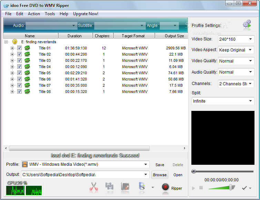The height and width of the screenshot is (200, 260).
Task: Click the Open output folder button
Action: point(178,175)
